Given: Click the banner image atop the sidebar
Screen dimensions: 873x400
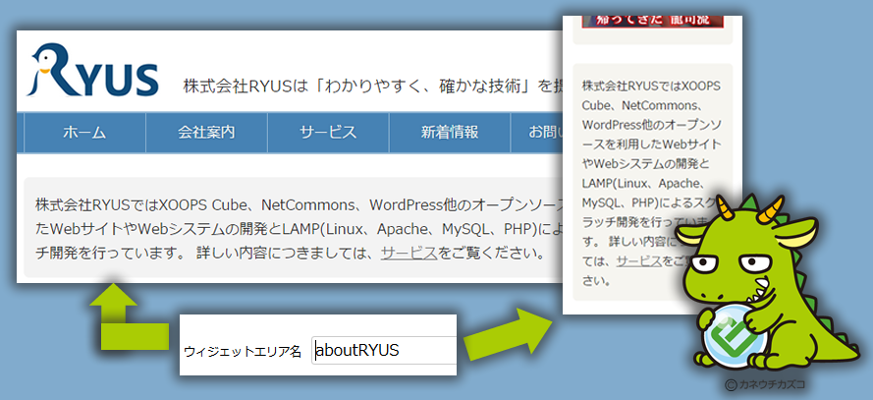Looking at the screenshot, I should pyautogui.click(x=652, y=22).
